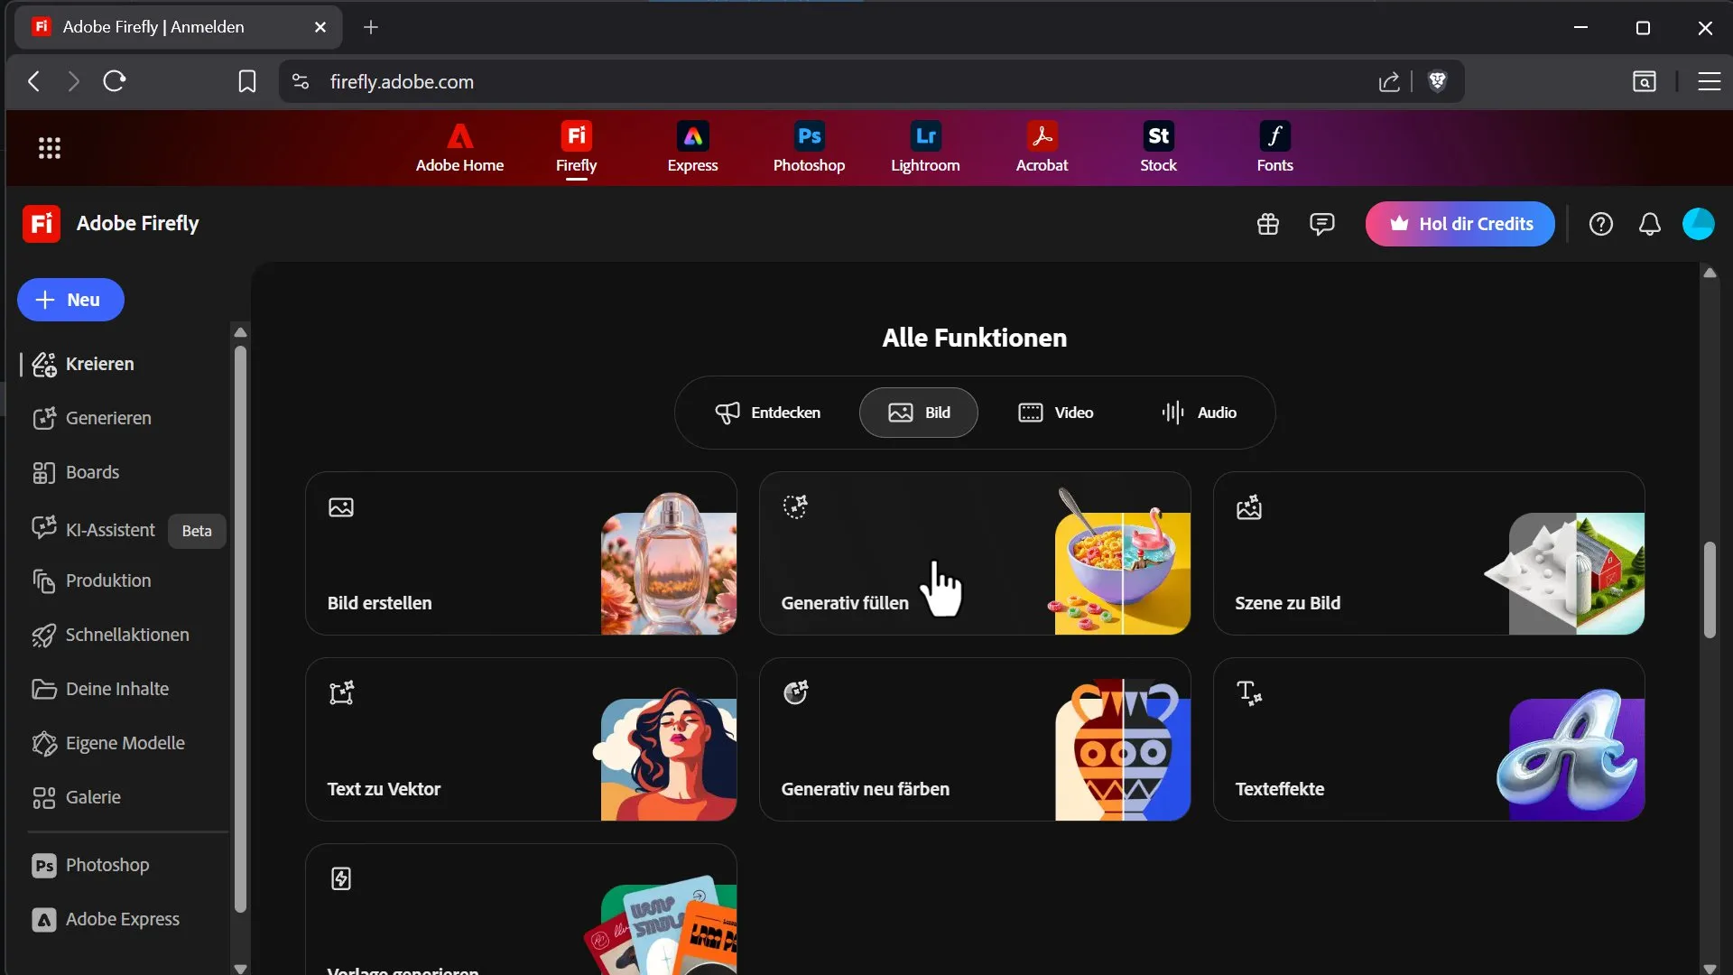Viewport: 1733px width, 975px height.
Task: Click the 3D letter A thumbnail
Action: (1571, 755)
